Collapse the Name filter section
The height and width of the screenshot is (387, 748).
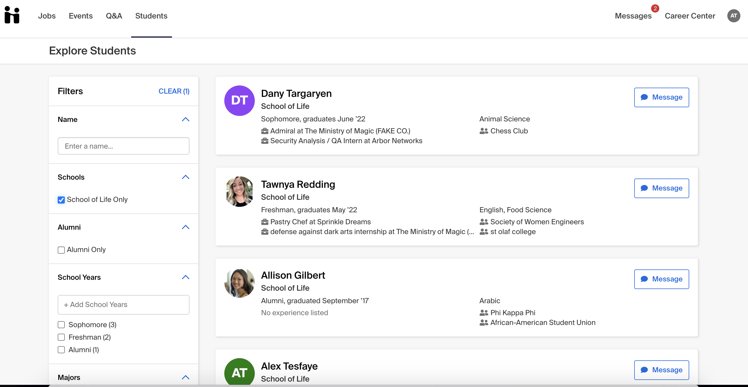click(x=186, y=119)
